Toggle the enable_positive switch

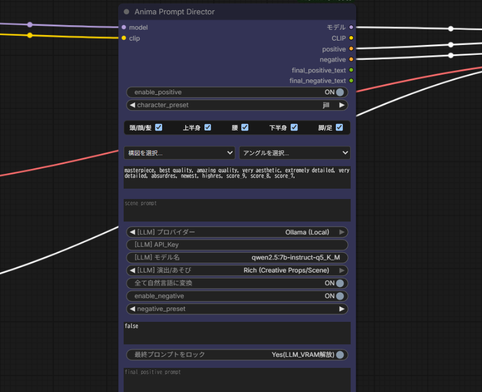237,92
